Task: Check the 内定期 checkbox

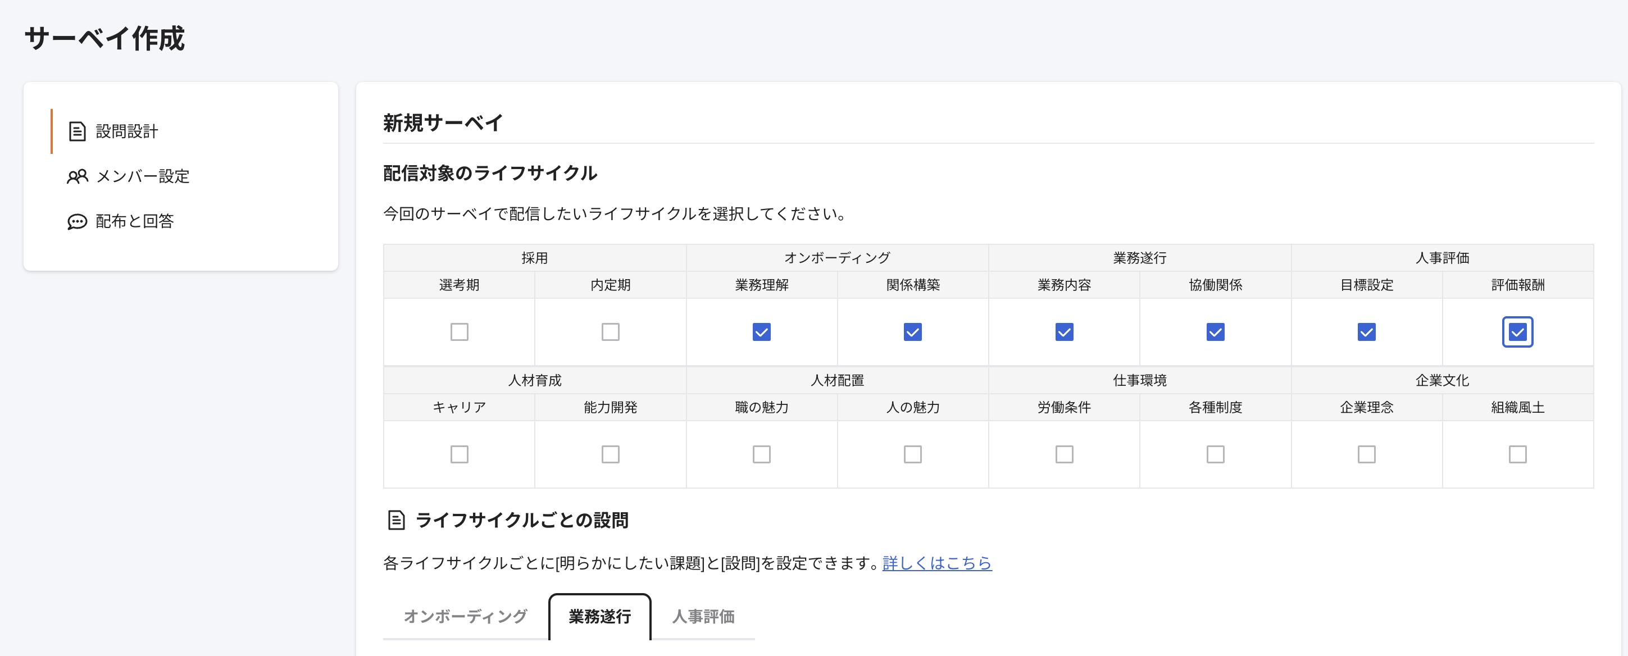Action: click(x=610, y=331)
